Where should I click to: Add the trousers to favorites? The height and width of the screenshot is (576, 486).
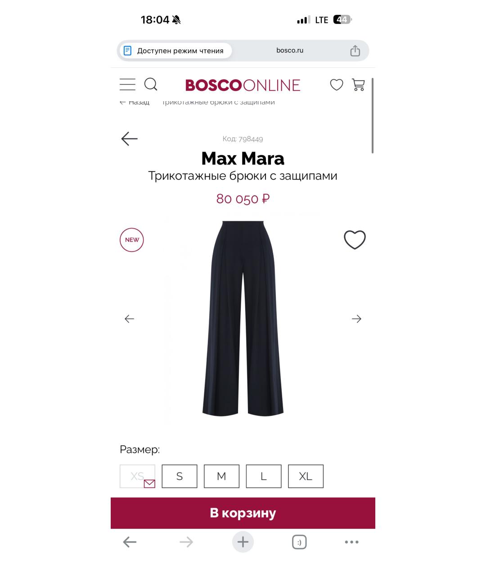[x=355, y=239]
